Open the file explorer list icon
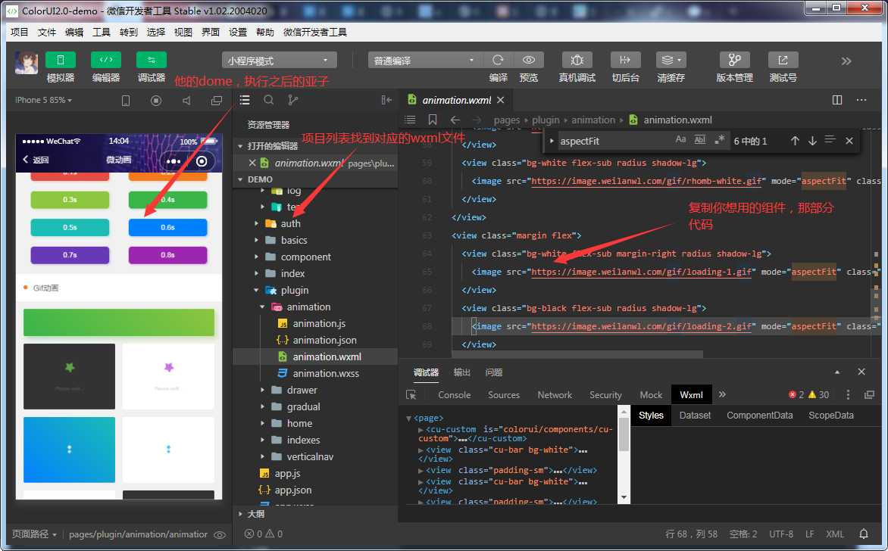 [x=245, y=100]
